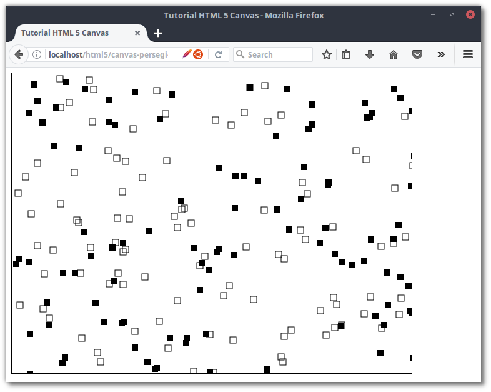The width and height of the screenshot is (491, 392).
Task: Click the search magnifier engine dropdown
Action: coord(241,55)
